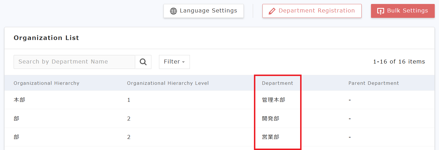Click the globe icon in Language Settings
This screenshot has width=439, height=150.
(173, 11)
